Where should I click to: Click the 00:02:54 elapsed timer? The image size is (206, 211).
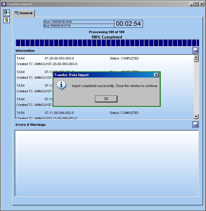click(128, 24)
